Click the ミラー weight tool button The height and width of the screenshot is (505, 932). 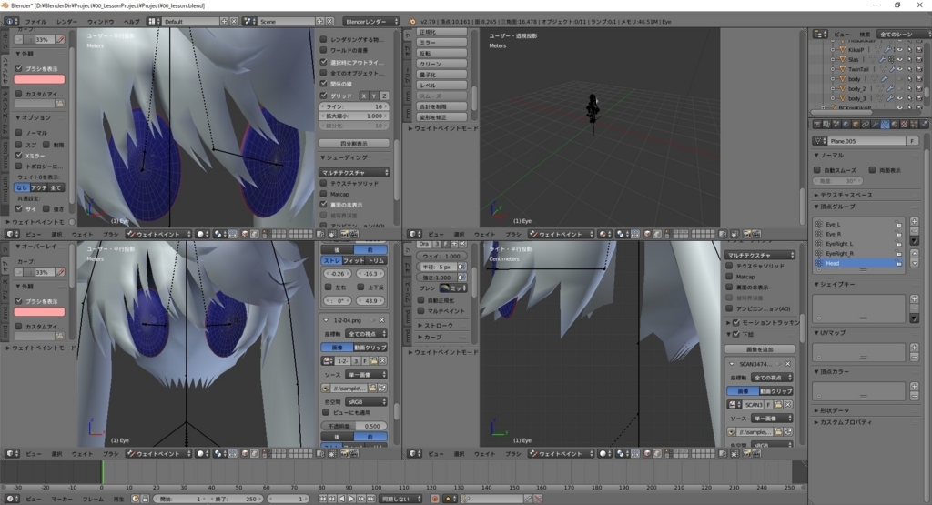(x=442, y=42)
